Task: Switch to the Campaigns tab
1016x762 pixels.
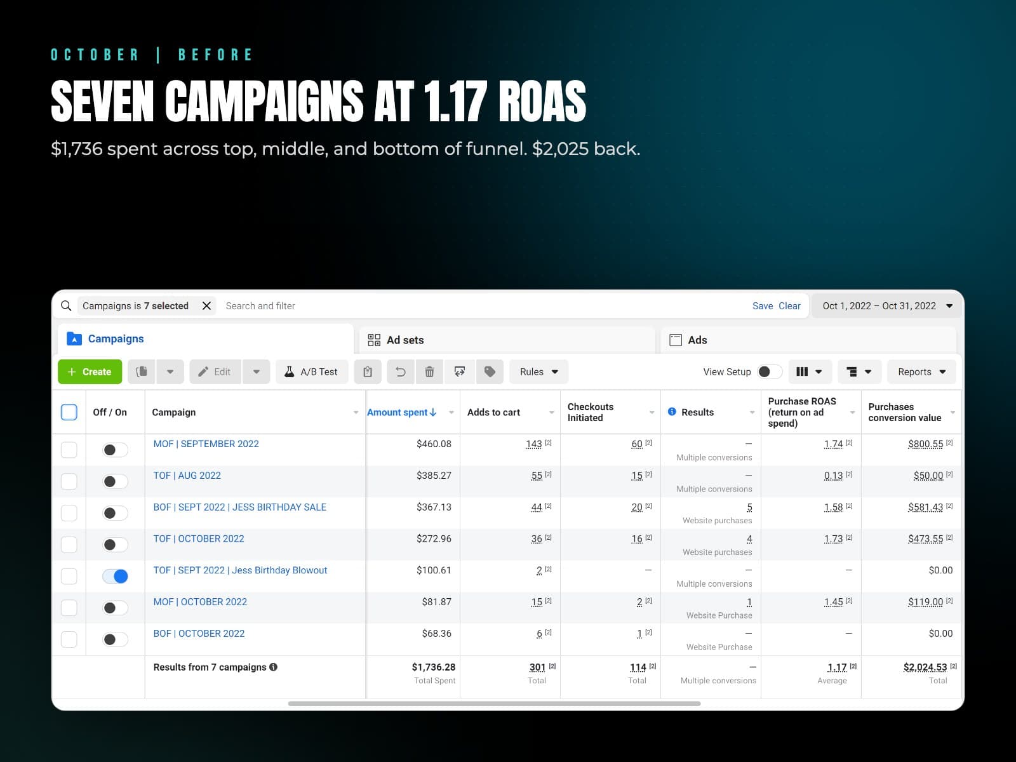Action: click(206, 339)
